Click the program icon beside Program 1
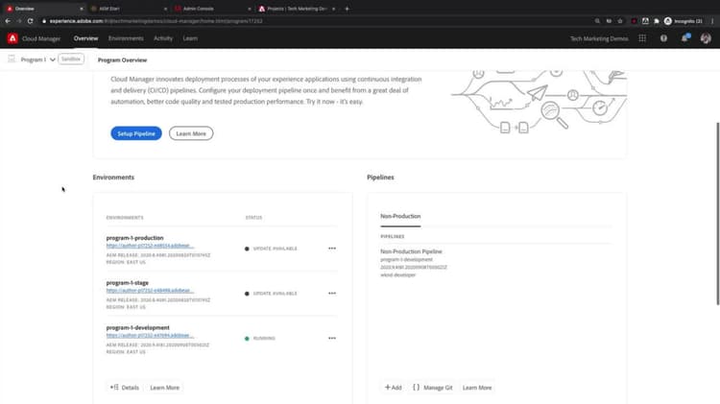The image size is (720, 404). pyautogui.click(x=12, y=59)
